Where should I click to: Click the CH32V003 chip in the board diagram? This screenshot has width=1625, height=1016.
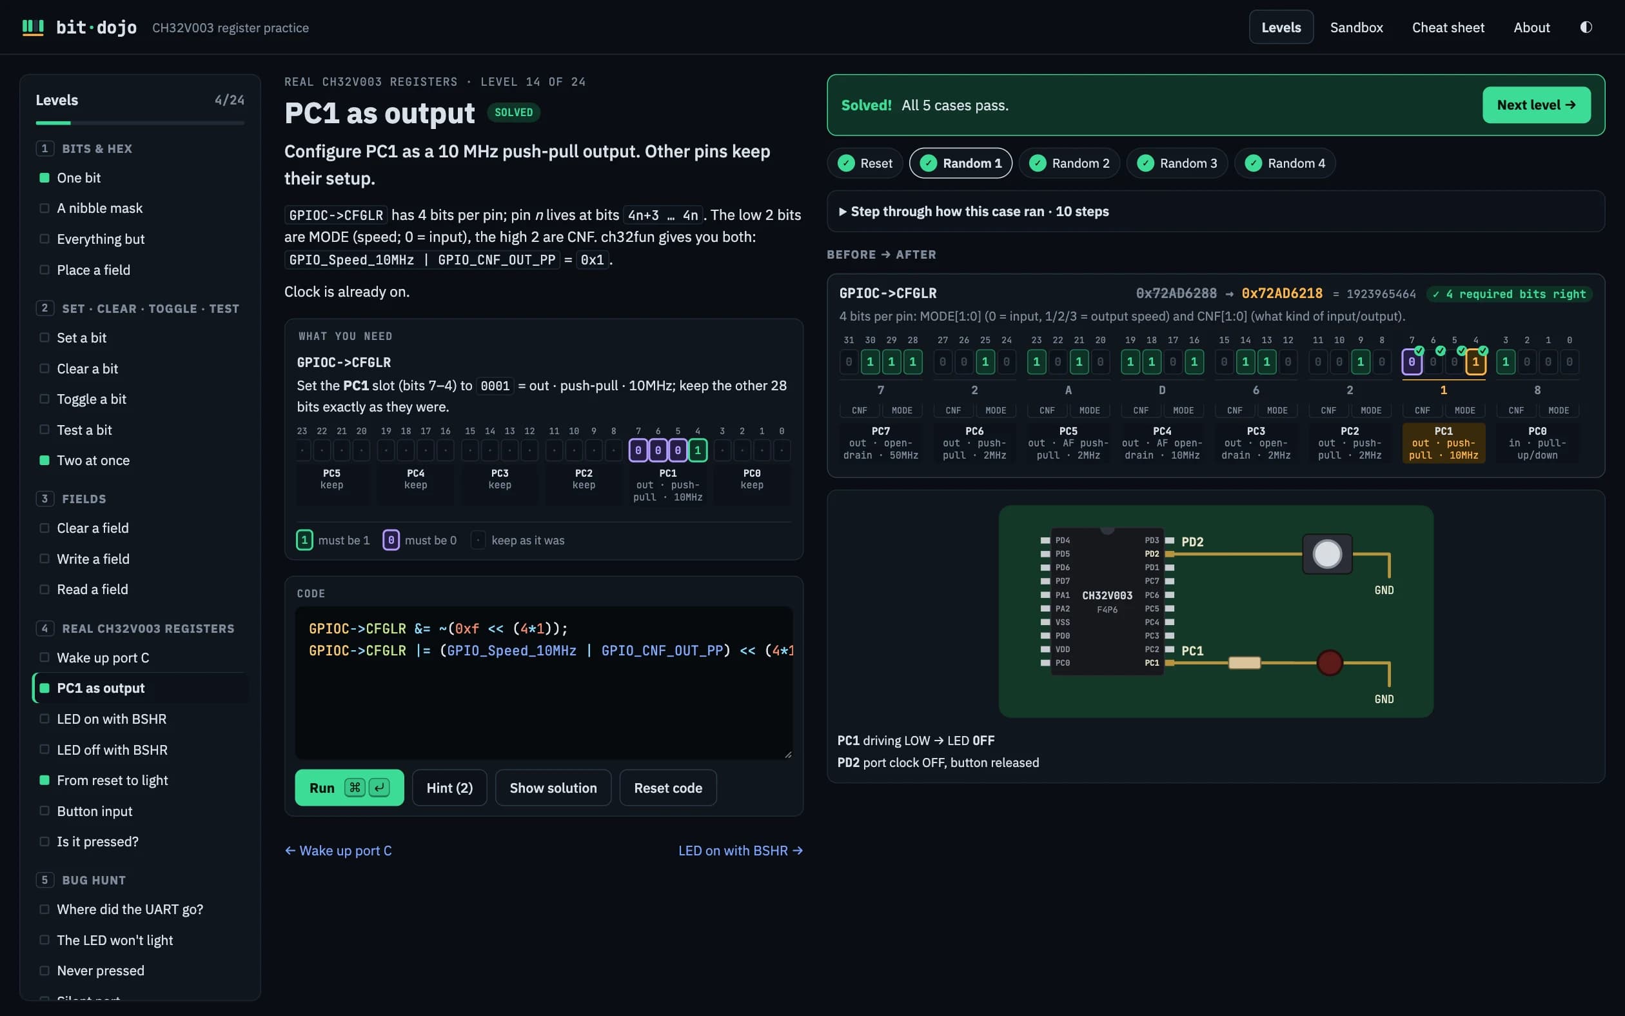(1107, 601)
